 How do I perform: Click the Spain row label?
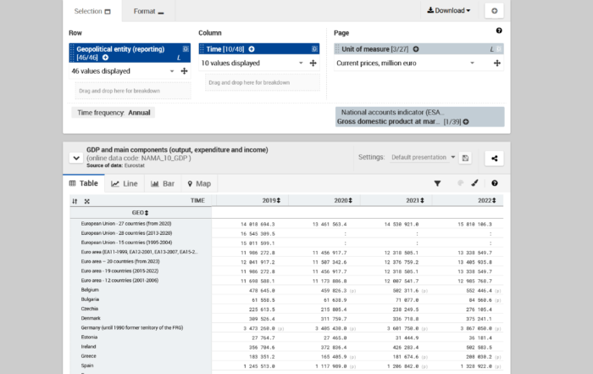pyautogui.click(x=87, y=366)
